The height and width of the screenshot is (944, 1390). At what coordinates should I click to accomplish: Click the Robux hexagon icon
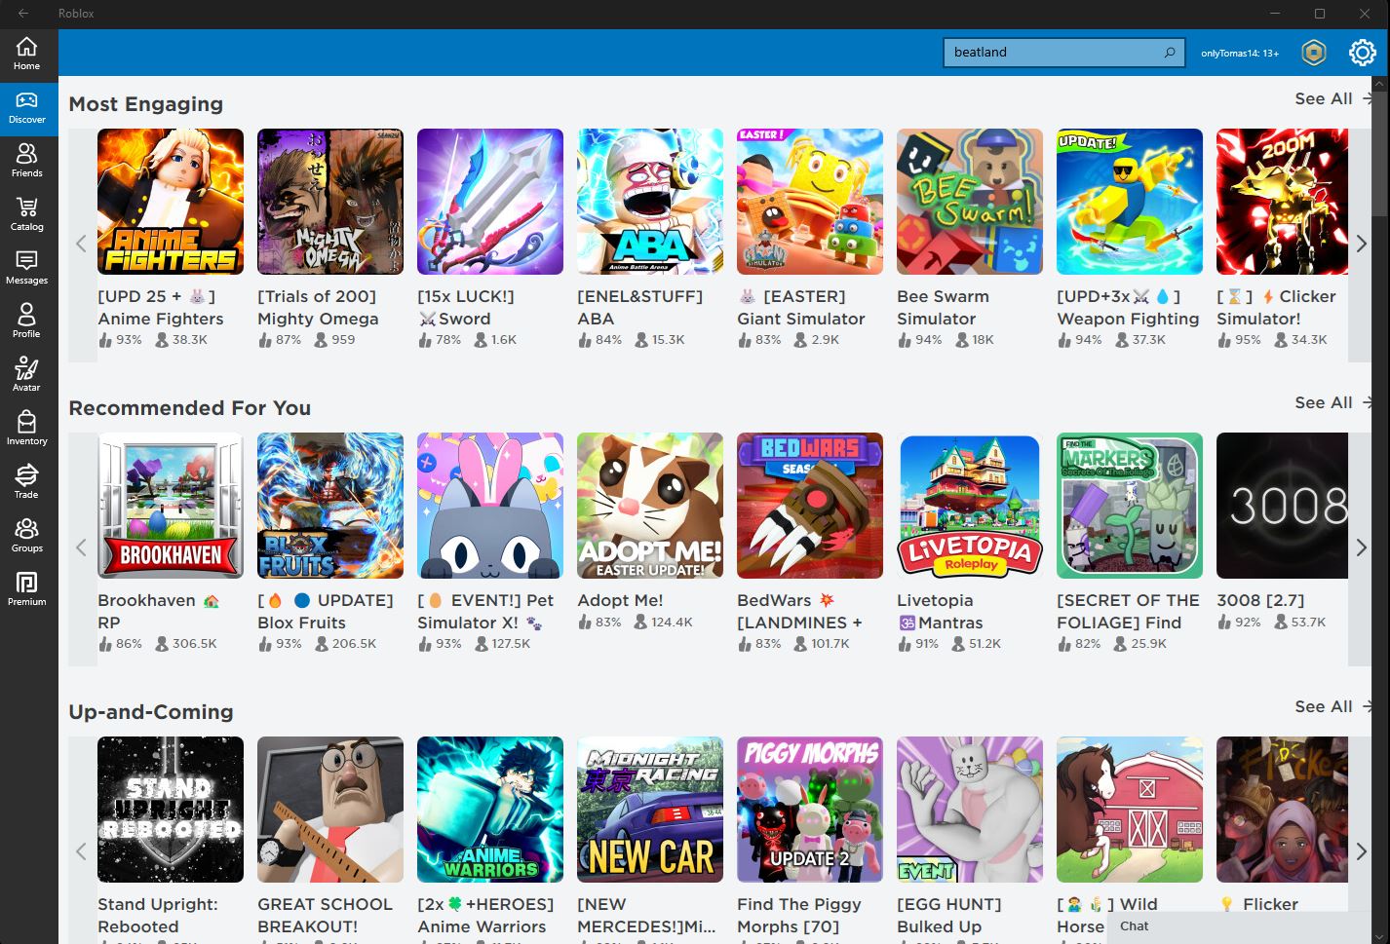[1313, 53]
